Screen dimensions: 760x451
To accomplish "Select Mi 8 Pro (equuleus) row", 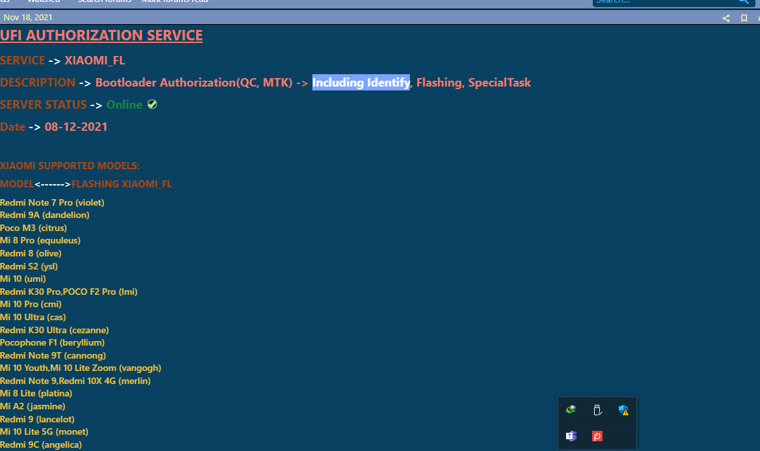I will 40,241.
